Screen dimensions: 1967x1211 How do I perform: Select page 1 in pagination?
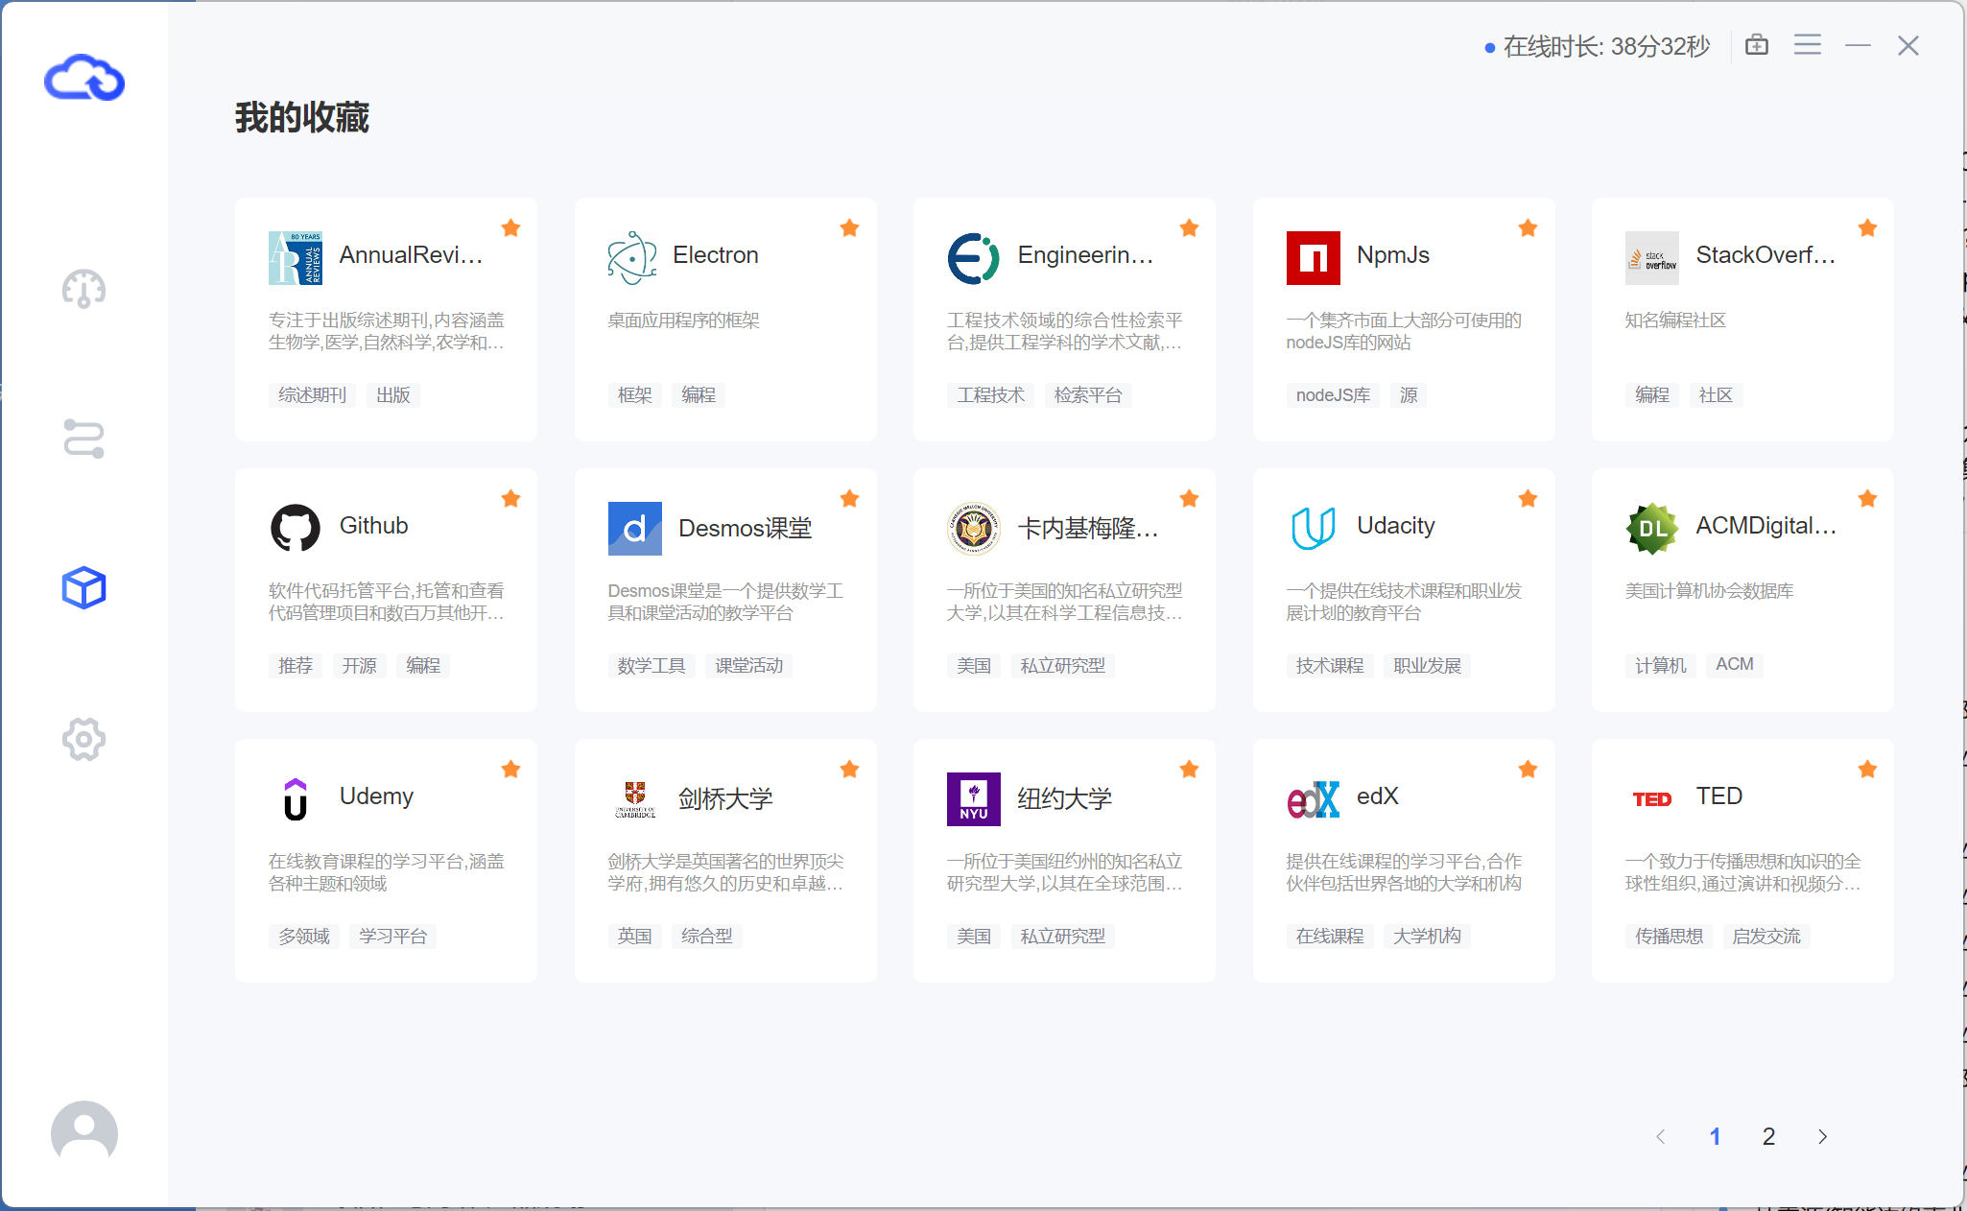1715,1136
